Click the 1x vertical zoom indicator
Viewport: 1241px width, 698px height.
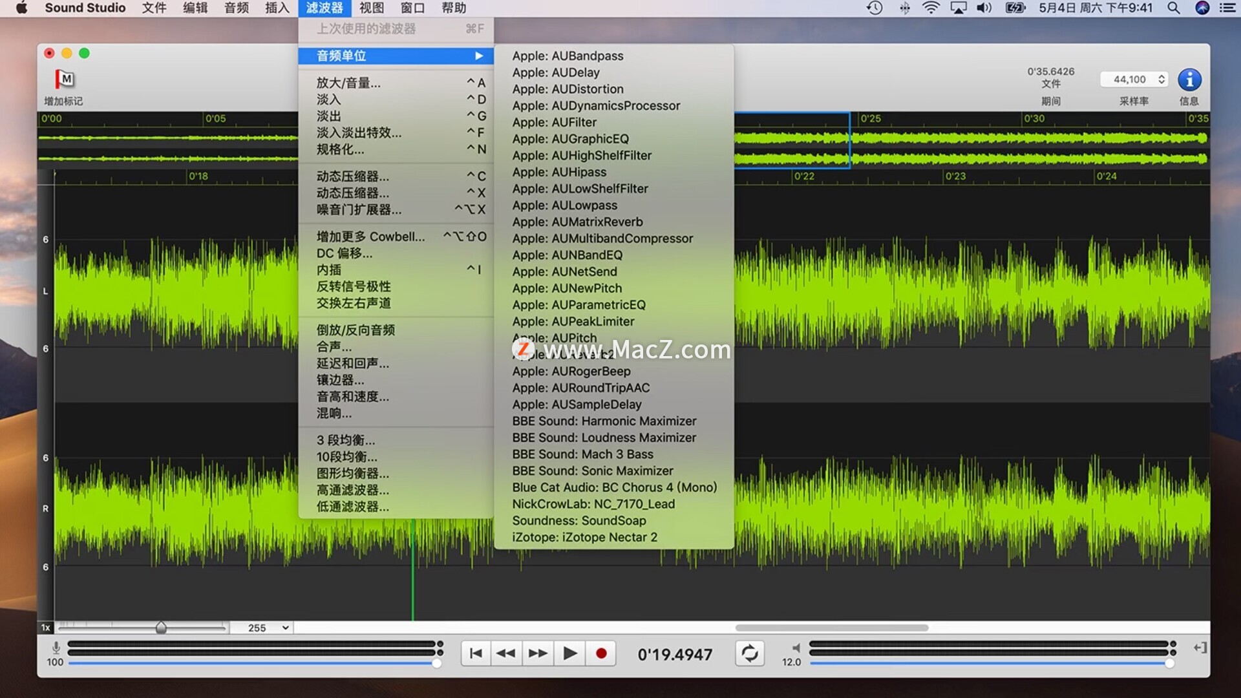(x=45, y=628)
